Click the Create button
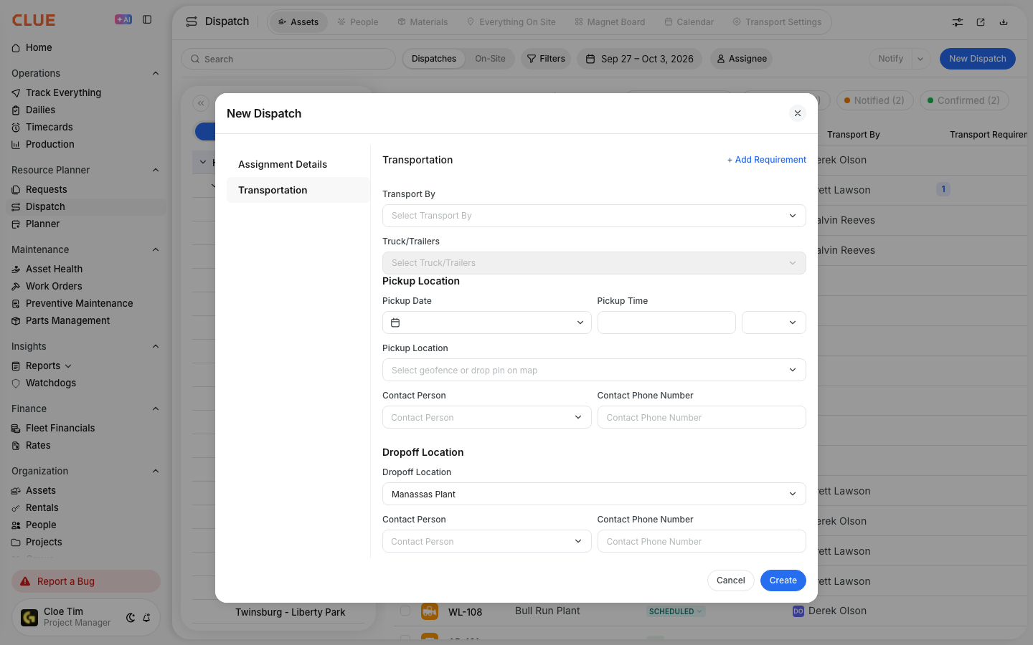 [x=783, y=580]
